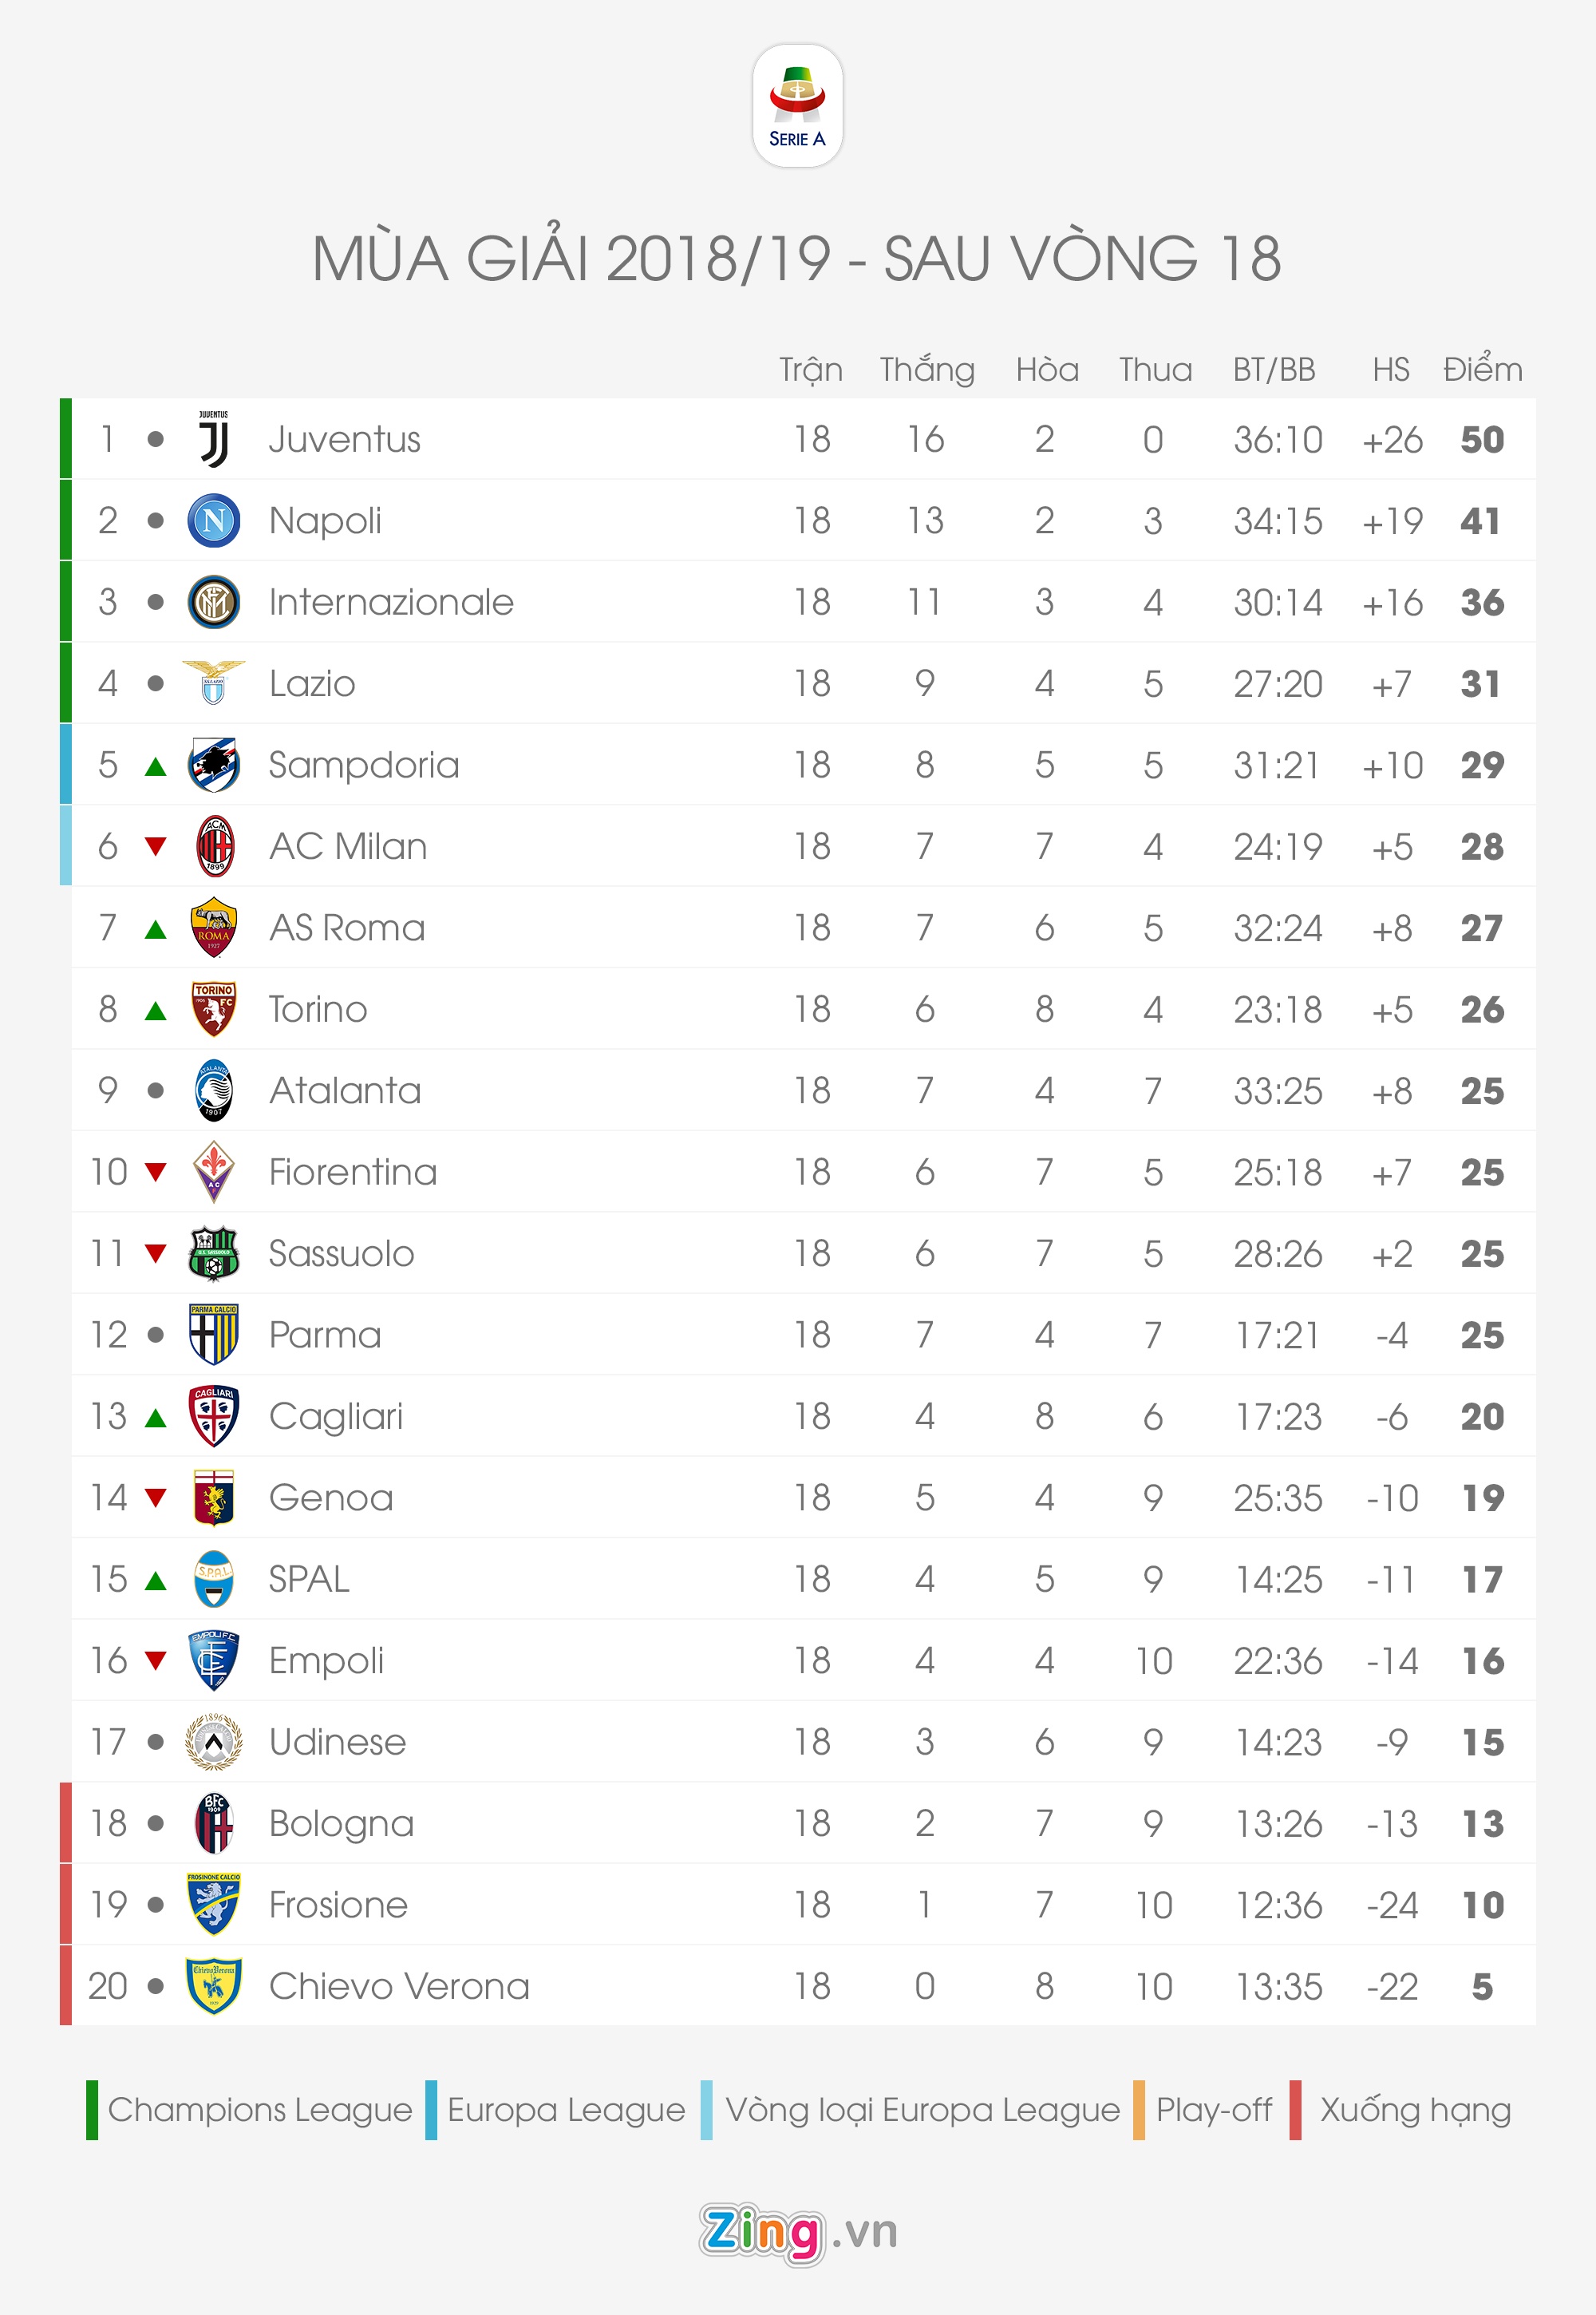Click the Atalanta team name
Screen dimensions: 1596x2315
[x=345, y=1090]
